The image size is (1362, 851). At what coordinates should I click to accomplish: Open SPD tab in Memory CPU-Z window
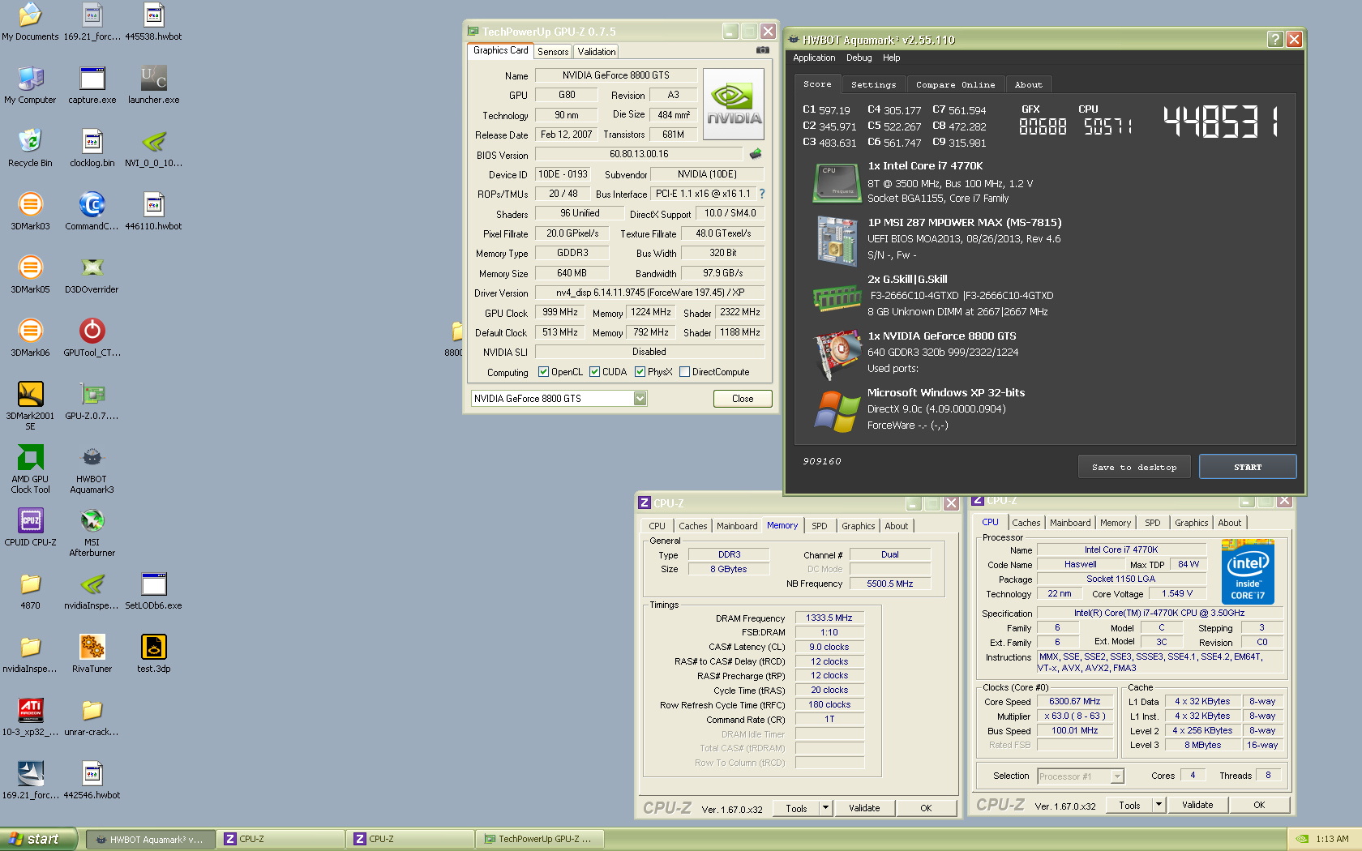click(820, 526)
